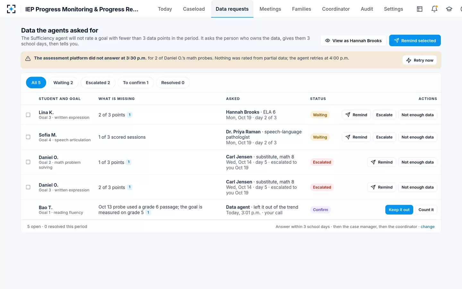Escalate the Sofia M. request

(384, 137)
